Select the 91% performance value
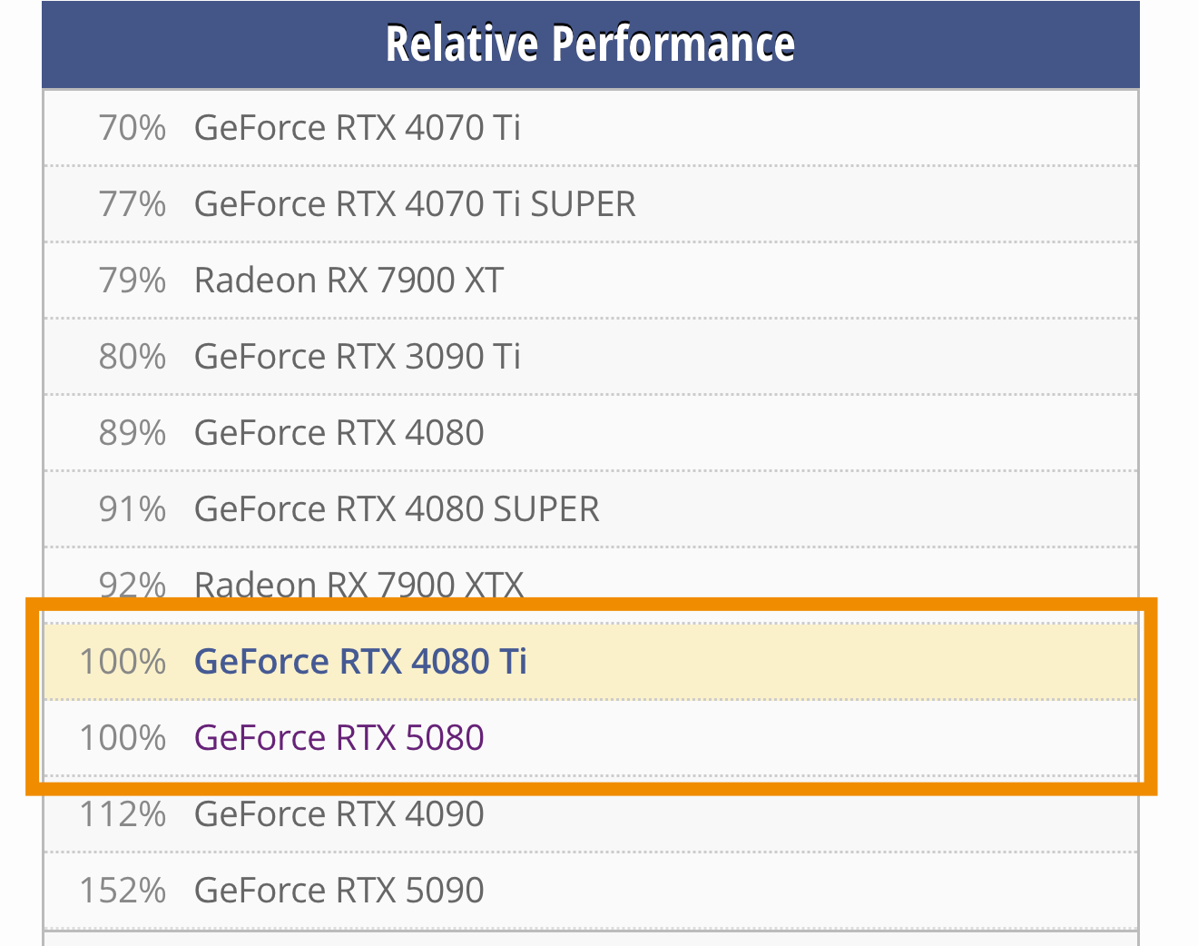The width and height of the screenshot is (1198, 946). (133, 509)
